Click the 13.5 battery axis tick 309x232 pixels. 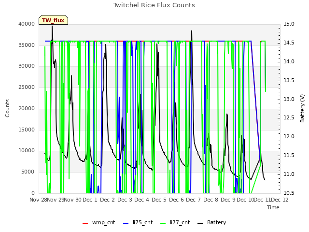click(289, 81)
